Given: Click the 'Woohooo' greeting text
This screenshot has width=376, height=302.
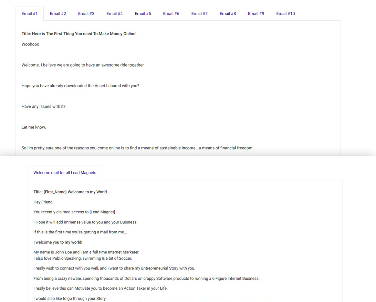Looking at the screenshot, I should pyautogui.click(x=30, y=44).
